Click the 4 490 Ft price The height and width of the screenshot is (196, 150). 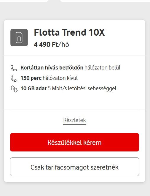46,45
